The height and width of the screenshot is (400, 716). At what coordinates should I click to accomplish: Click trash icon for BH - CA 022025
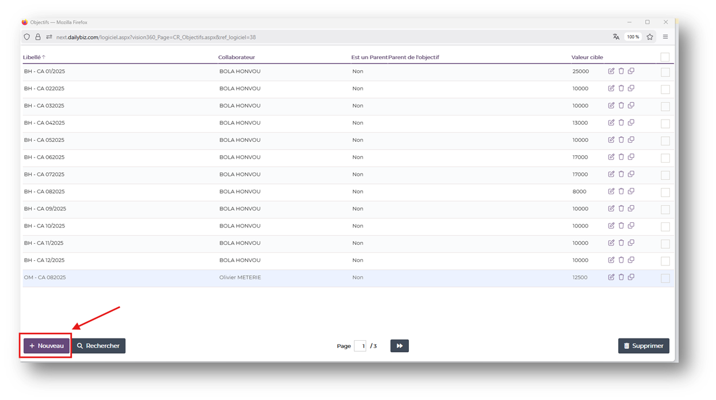(621, 89)
